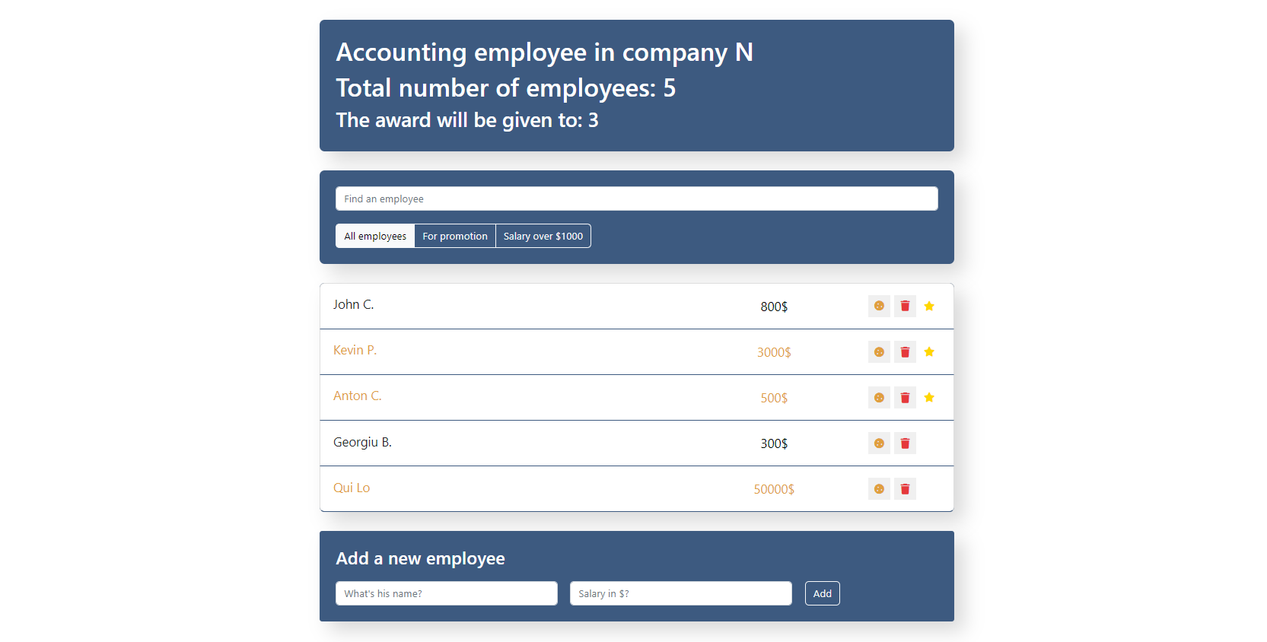
Task: Click the Find an employee search field
Action: pyautogui.click(x=636, y=199)
